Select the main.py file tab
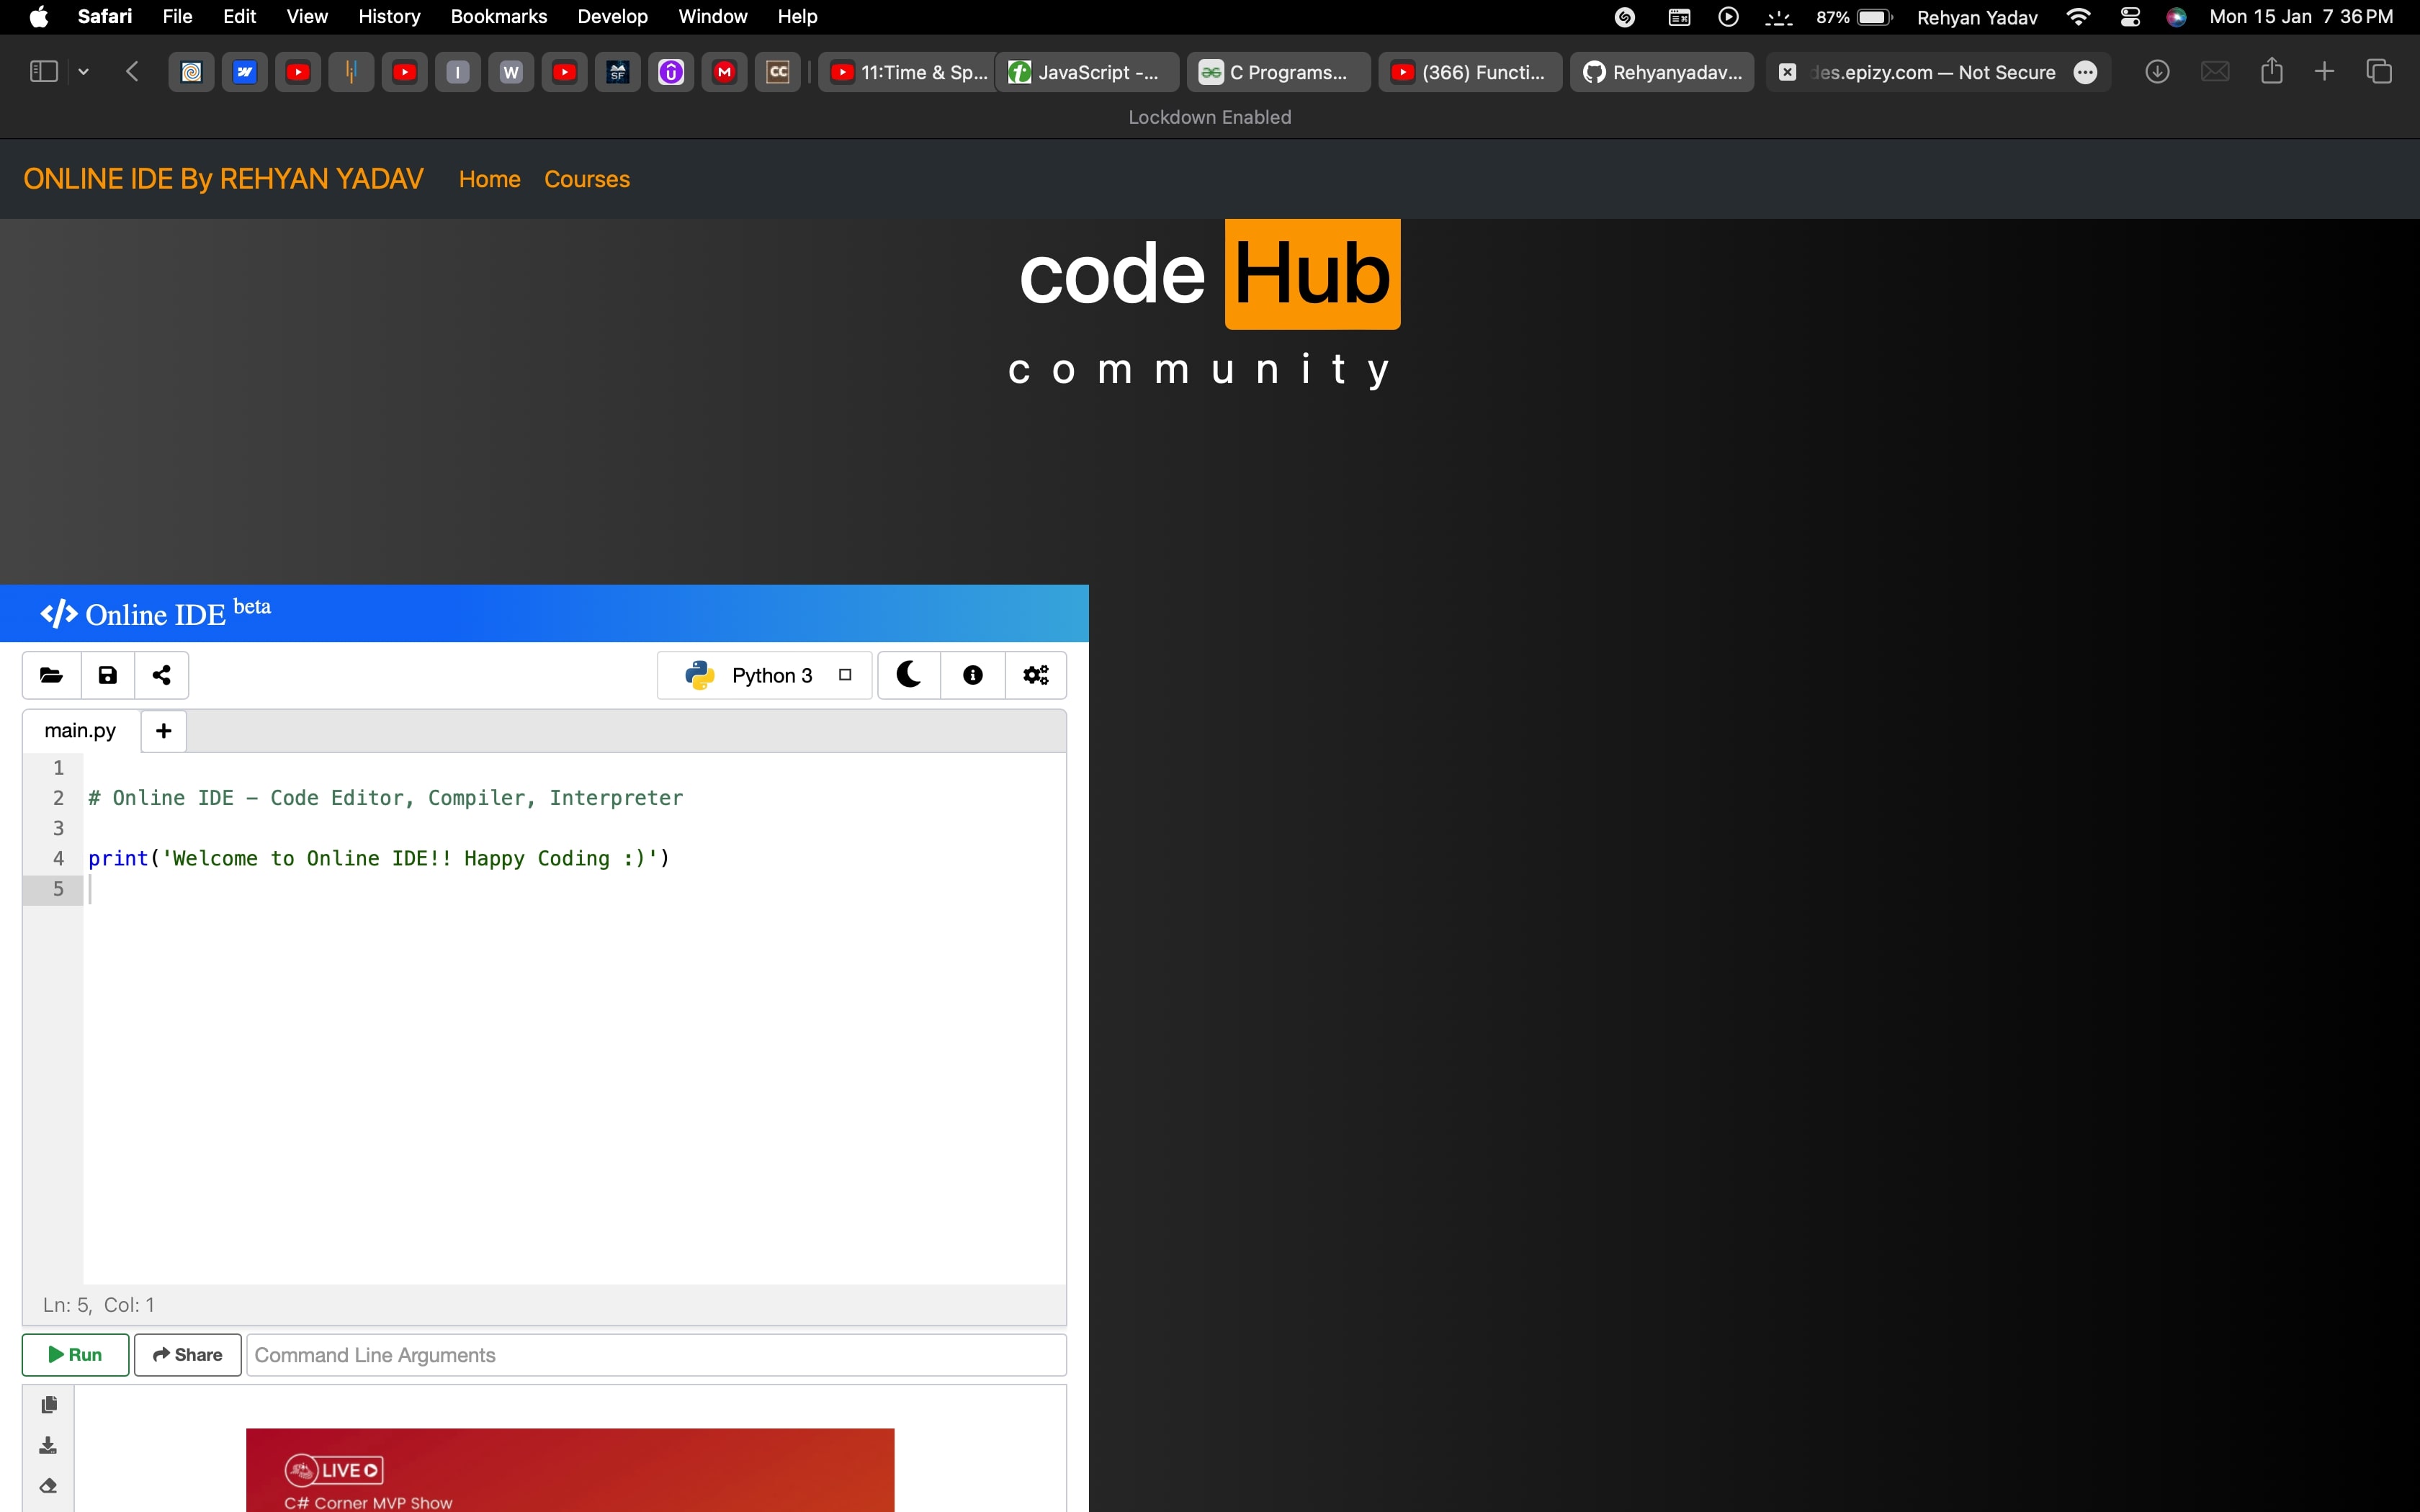Viewport: 2420px width, 1512px height. 80,731
